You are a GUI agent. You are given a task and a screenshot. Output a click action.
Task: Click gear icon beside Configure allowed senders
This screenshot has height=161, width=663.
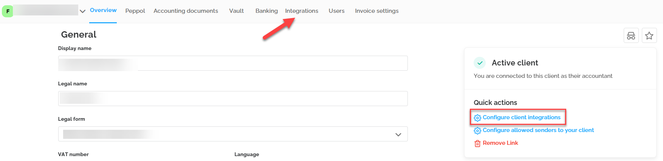coord(477,131)
